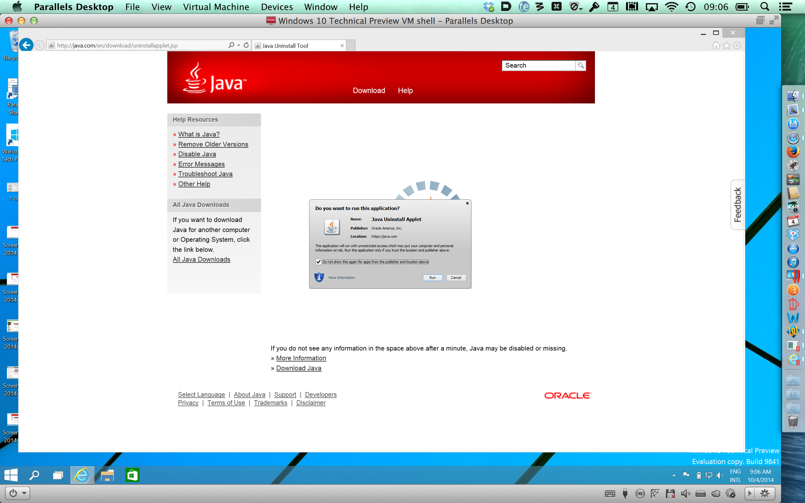Open the Feedback side tab
The height and width of the screenshot is (503, 805).
point(737,205)
